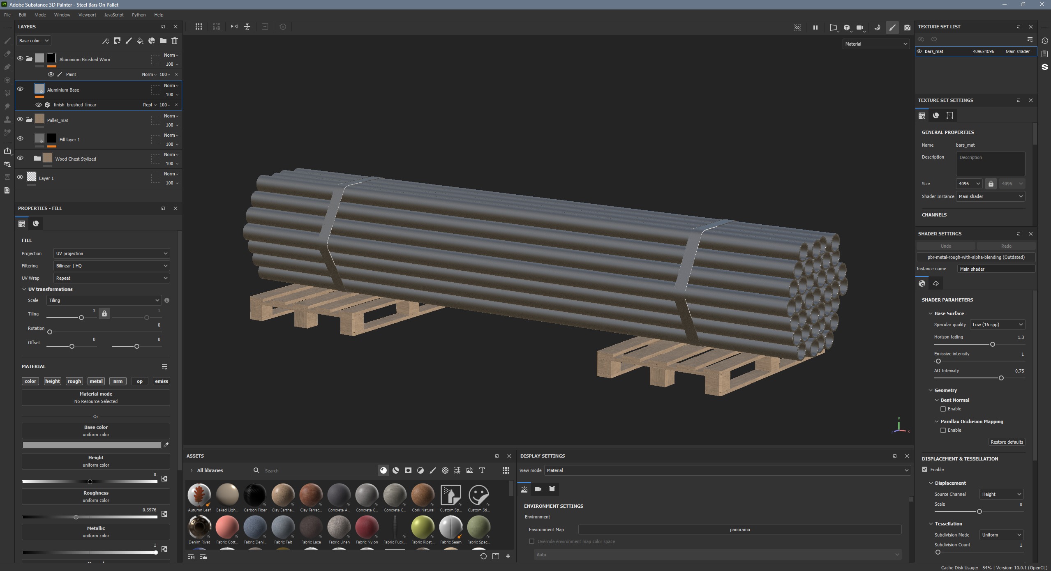This screenshot has width=1051, height=571.
Task: Add a paint layer in Layers panel
Action: click(129, 41)
